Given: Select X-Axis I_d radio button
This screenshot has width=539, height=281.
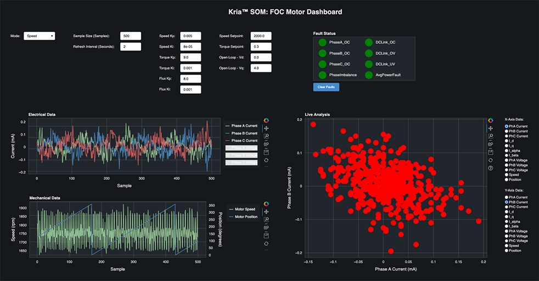Looking at the screenshot, I should 507,141.
